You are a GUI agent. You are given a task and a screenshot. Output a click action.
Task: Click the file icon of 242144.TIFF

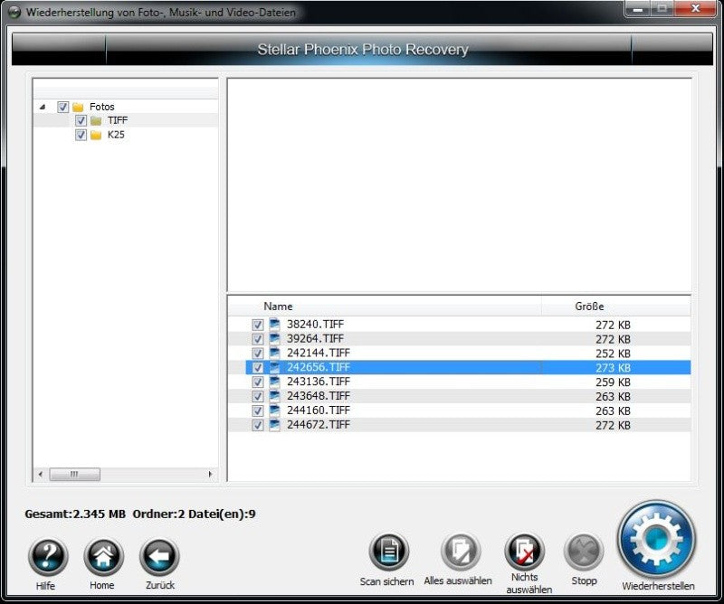point(275,353)
